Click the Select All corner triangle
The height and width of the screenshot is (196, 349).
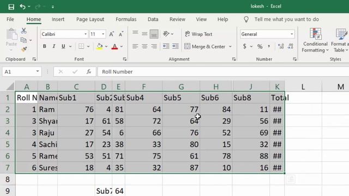click(10, 87)
